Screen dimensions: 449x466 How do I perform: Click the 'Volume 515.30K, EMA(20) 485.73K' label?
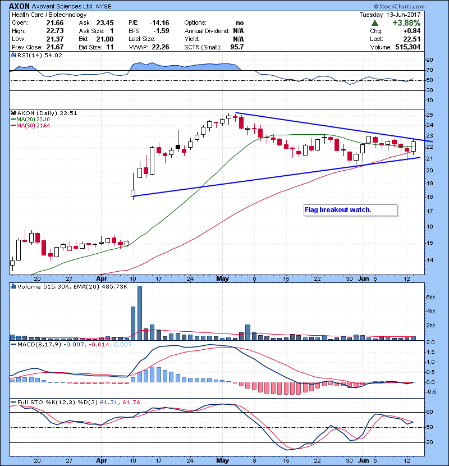[x=72, y=286]
